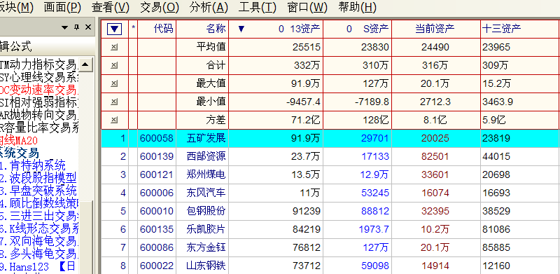
Task: Remove the 最小值 statistics row
Action: (x=114, y=102)
